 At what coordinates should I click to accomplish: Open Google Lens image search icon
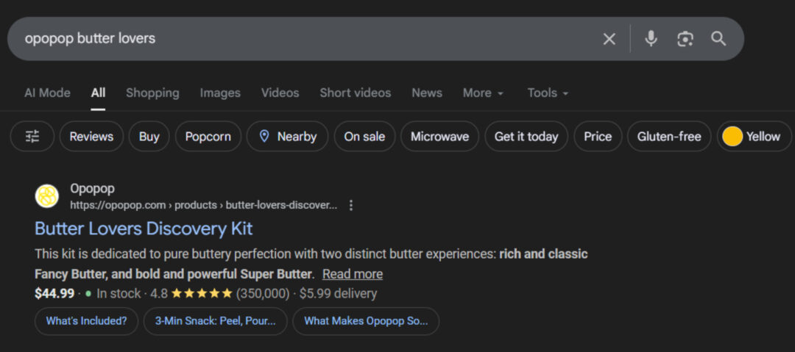(x=685, y=39)
